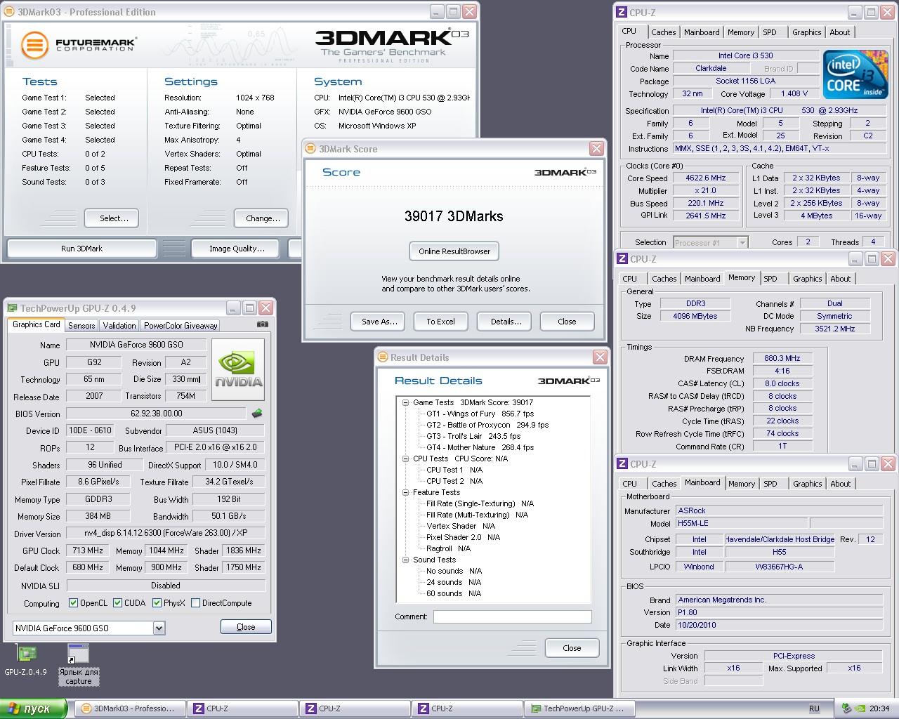Image resolution: width=899 pixels, height=719 pixels.
Task: Click the BIOS save chip icon in GPU-Z
Action: pos(257,414)
